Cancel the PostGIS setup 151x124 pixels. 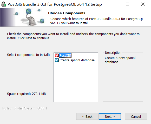point(136,116)
